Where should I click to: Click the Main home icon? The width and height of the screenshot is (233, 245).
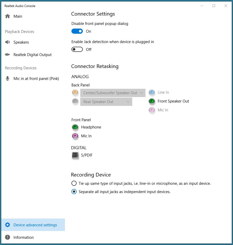click(x=8, y=16)
